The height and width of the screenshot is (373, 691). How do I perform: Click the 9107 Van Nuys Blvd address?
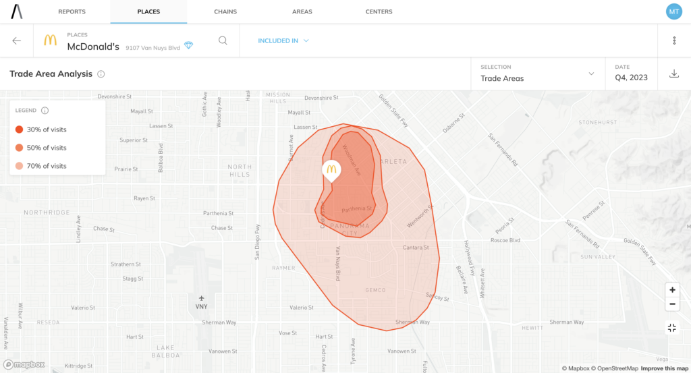(x=153, y=48)
